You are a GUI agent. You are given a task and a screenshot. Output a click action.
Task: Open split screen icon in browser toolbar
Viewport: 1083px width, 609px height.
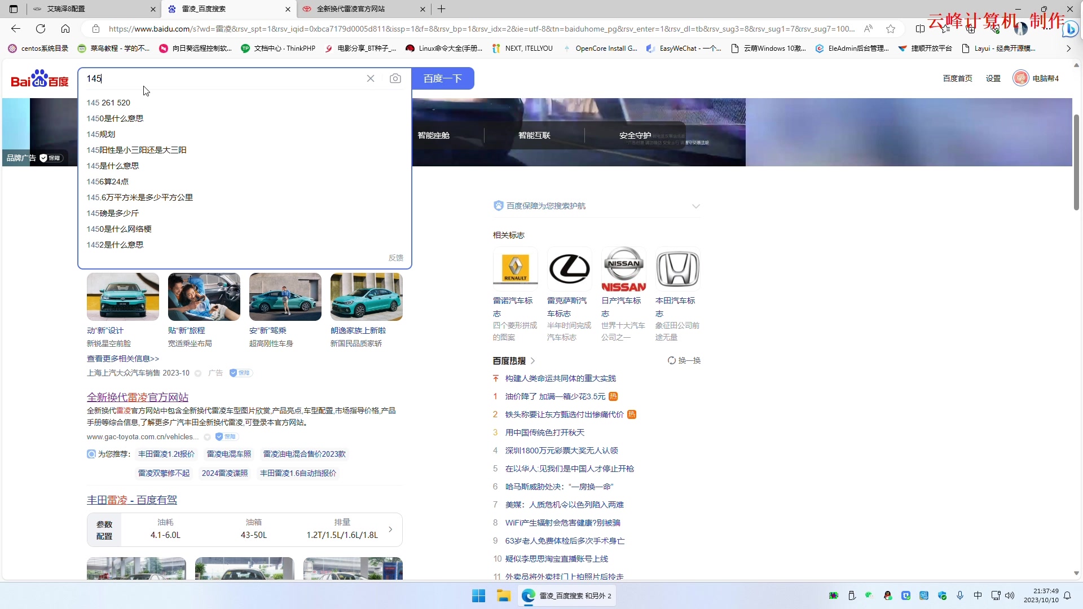click(920, 29)
